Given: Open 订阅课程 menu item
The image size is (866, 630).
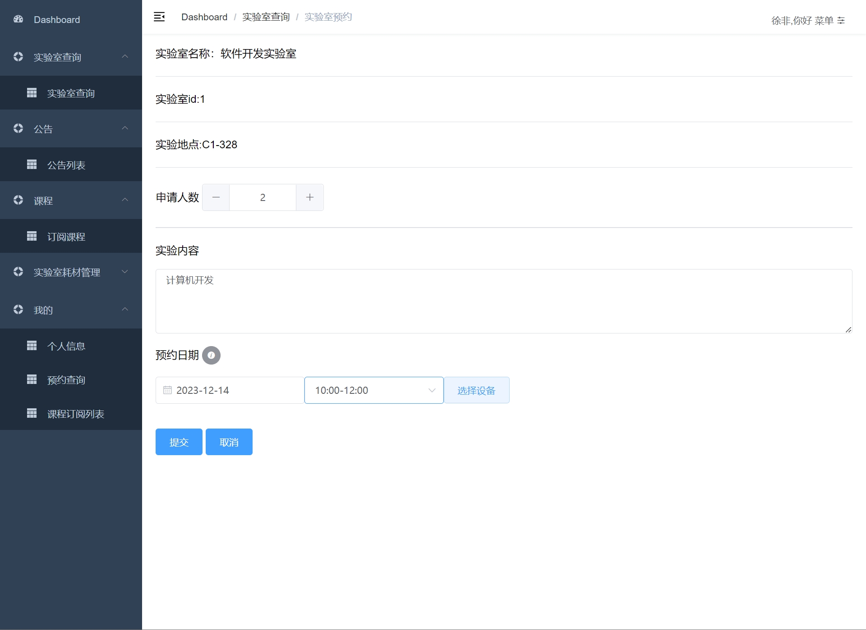Looking at the screenshot, I should tap(66, 237).
